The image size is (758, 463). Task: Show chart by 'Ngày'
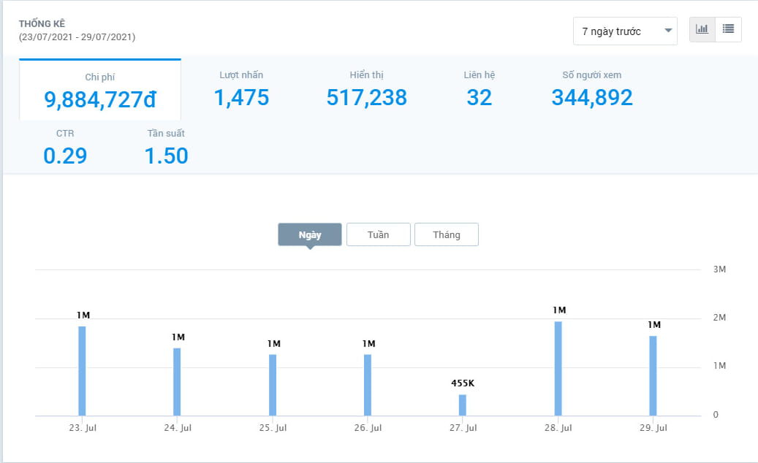310,234
